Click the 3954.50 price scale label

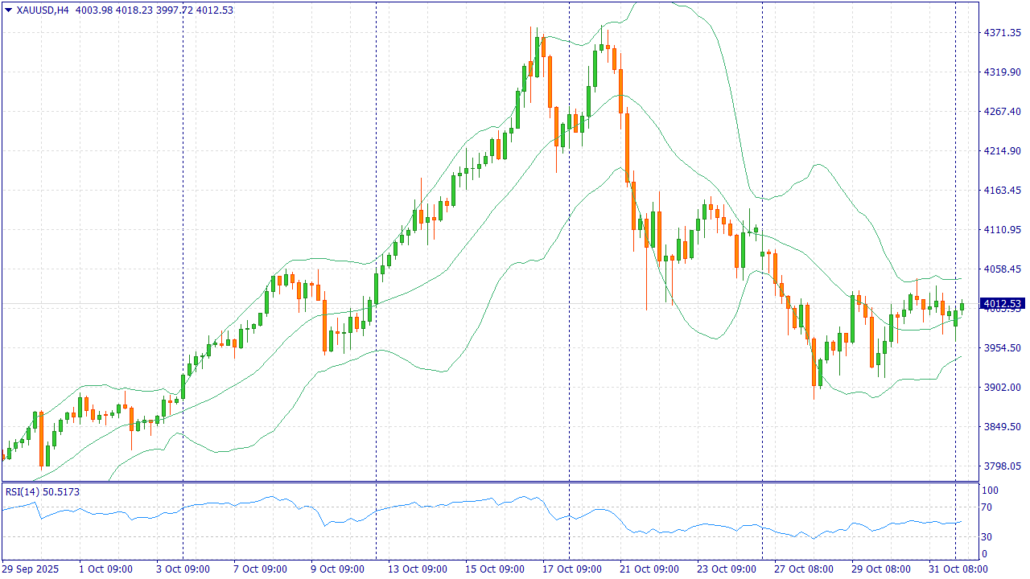tap(1002, 348)
